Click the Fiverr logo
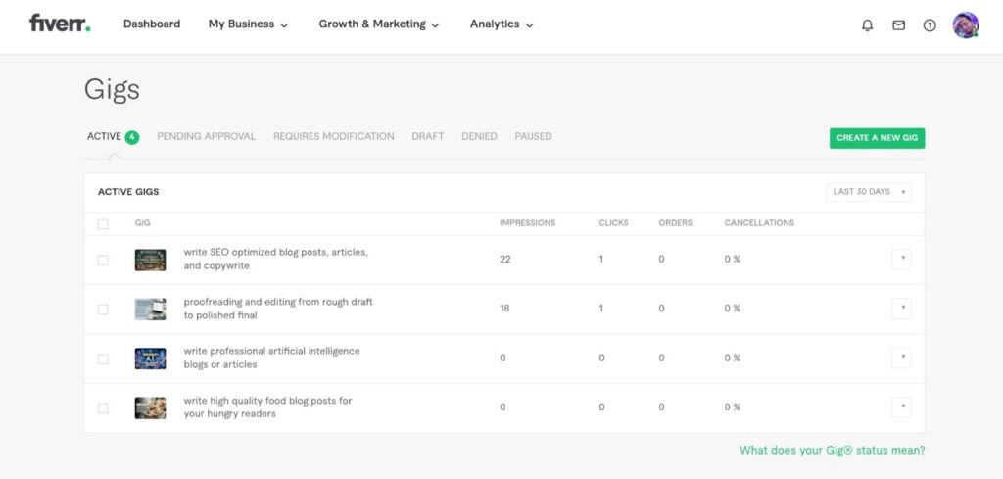 (60, 24)
